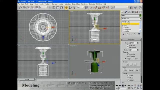Image resolution: width=160 pixels, height=90 pixels.
Task: Set lathe direction to X
Action: tap(127, 64)
